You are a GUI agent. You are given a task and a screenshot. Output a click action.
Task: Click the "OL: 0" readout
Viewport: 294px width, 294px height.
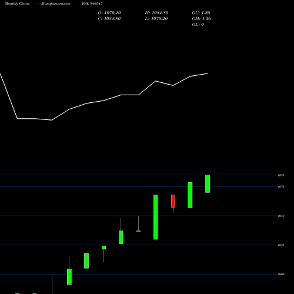198,25
